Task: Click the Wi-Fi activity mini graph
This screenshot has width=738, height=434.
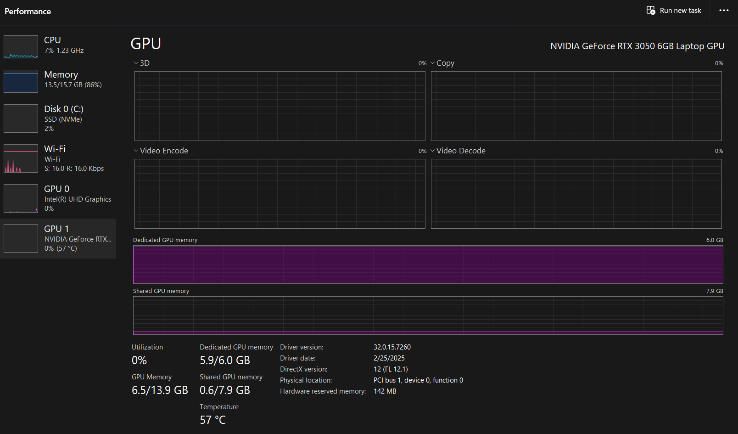Action: pyautogui.click(x=21, y=158)
